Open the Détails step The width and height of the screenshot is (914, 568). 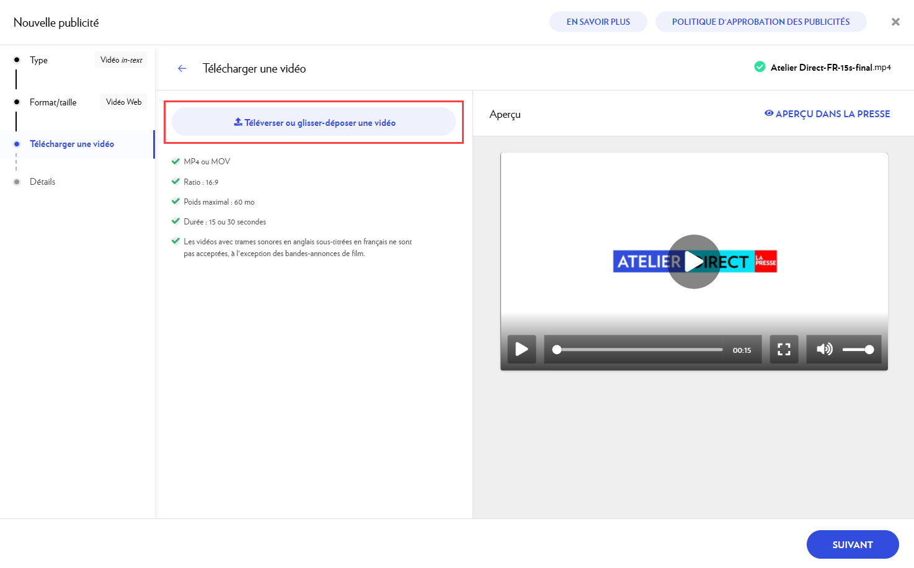pyautogui.click(x=42, y=182)
